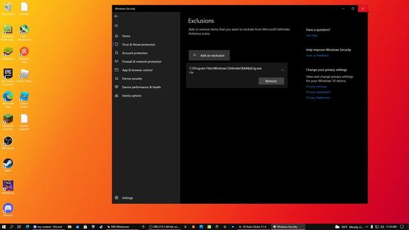
Task: Remove the MsMpEng.exe exclusion
Action: pos(271,81)
